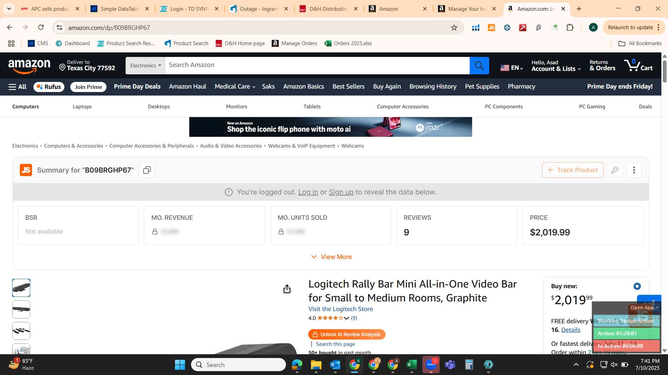Open the bookmarks apps grid icon

click(x=11, y=43)
